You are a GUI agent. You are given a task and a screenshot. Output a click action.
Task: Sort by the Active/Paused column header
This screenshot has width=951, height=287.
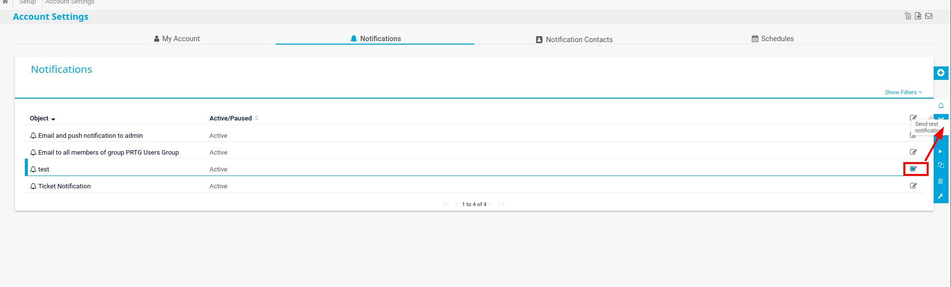(233, 118)
